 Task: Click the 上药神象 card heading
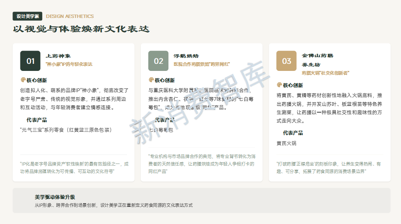(x=58, y=56)
